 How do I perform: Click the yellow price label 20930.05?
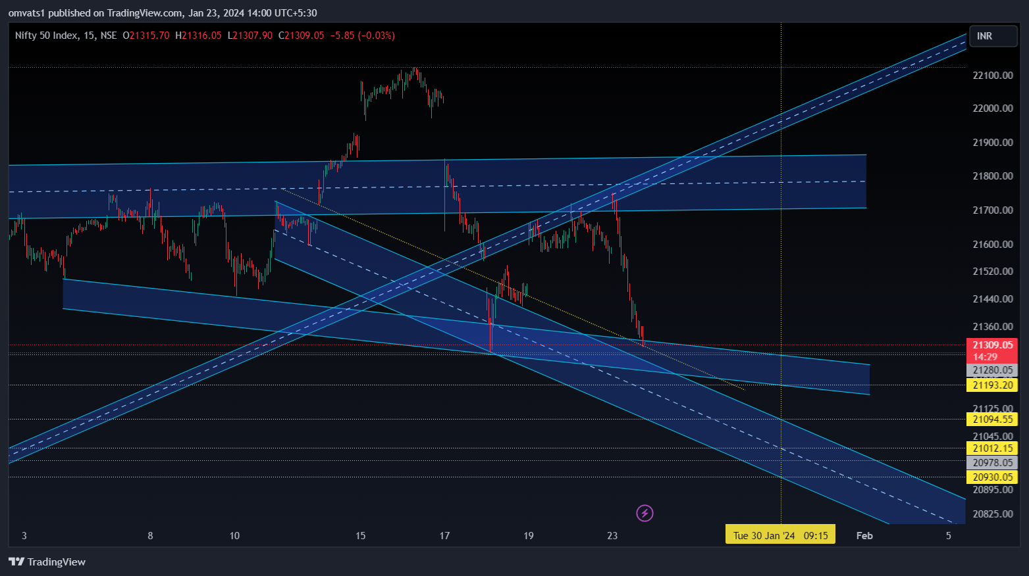point(992,477)
